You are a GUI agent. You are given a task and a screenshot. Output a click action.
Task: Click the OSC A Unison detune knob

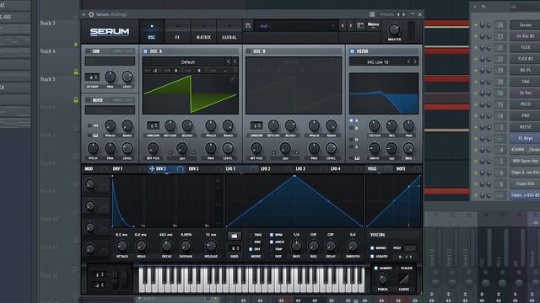(x=170, y=125)
